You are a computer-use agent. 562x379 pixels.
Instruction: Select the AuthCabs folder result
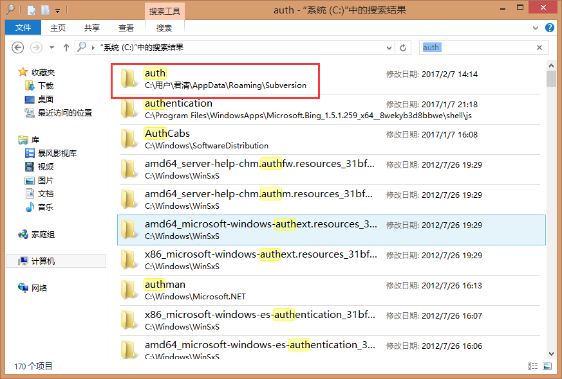click(x=329, y=139)
